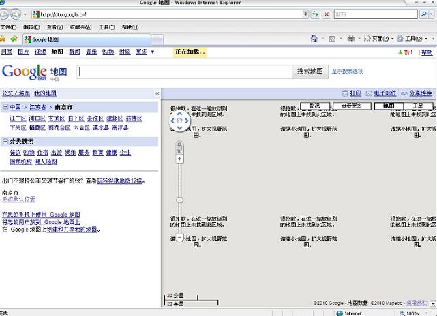Zoom in with the plus button

pyautogui.click(x=179, y=159)
